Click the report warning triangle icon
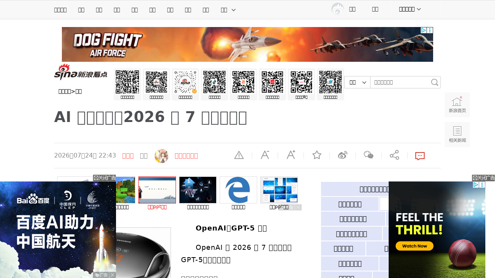The width and height of the screenshot is (495, 278). coord(239,155)
